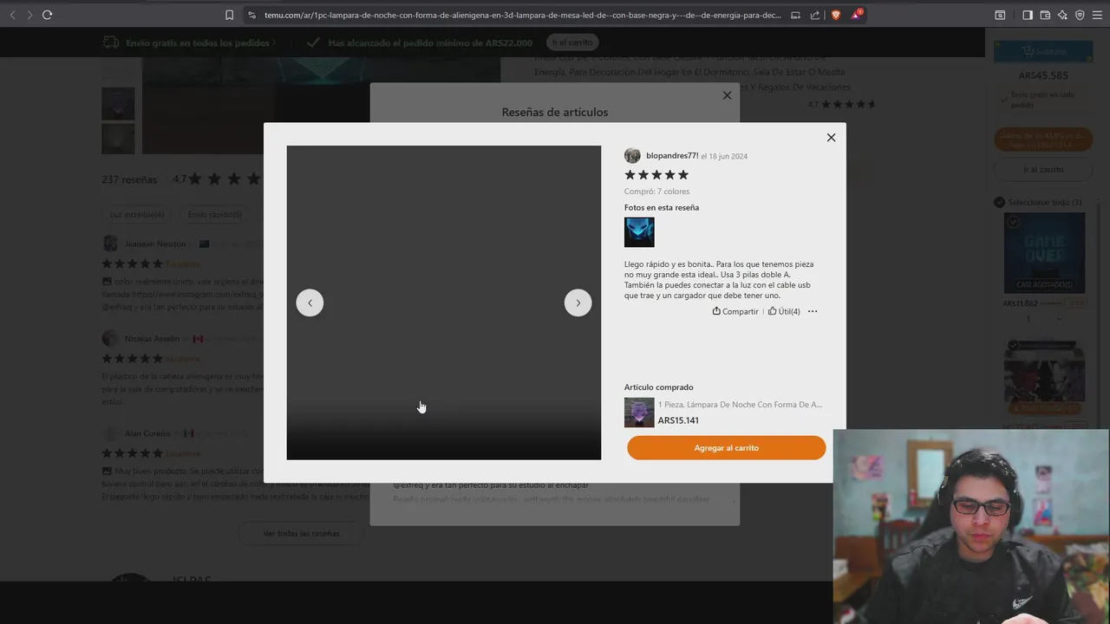Open the Brave Rewards triangle icon

(856, 15)
